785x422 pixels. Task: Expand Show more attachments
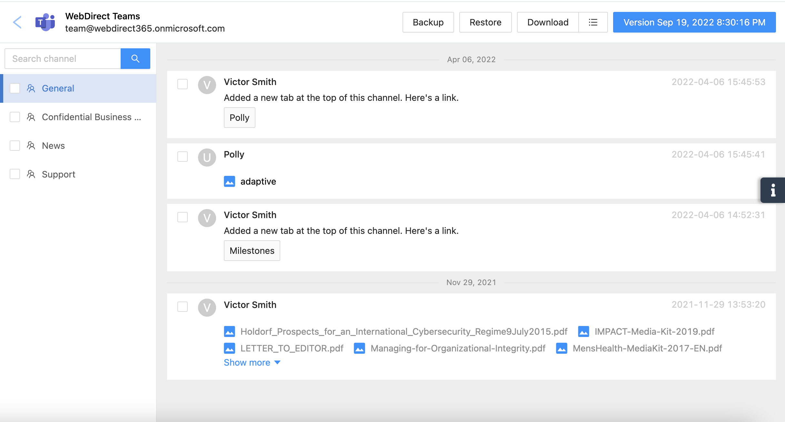[252, 362]
